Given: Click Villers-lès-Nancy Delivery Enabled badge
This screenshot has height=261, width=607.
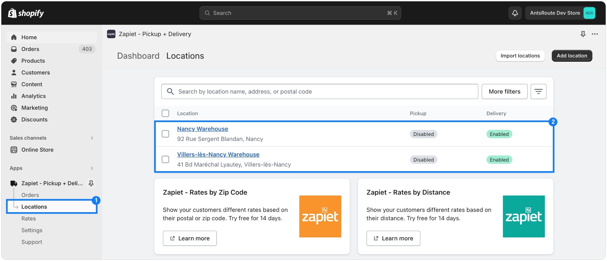Looking at the screenshot, I should click(x=499, y=160).
